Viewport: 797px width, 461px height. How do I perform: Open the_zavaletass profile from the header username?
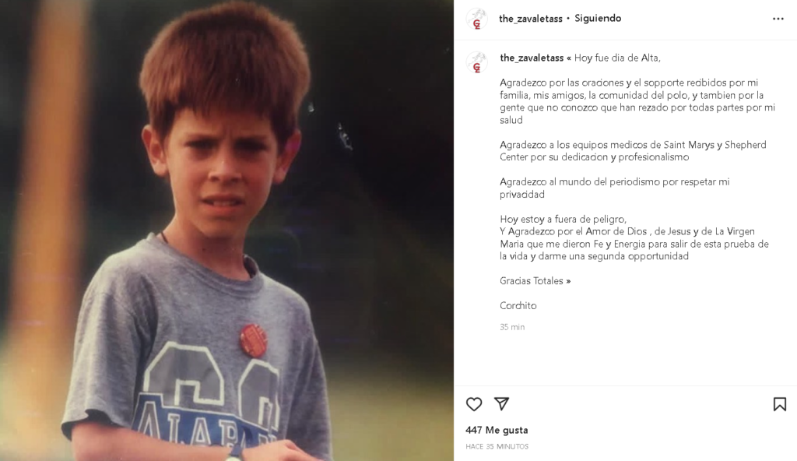pyautogui.click(x=531, y=19)
